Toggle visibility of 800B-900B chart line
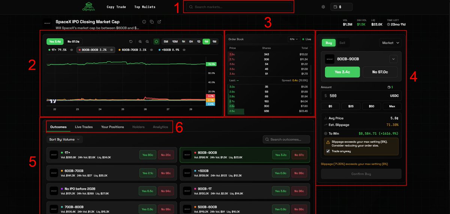 (x=111, y=49)
